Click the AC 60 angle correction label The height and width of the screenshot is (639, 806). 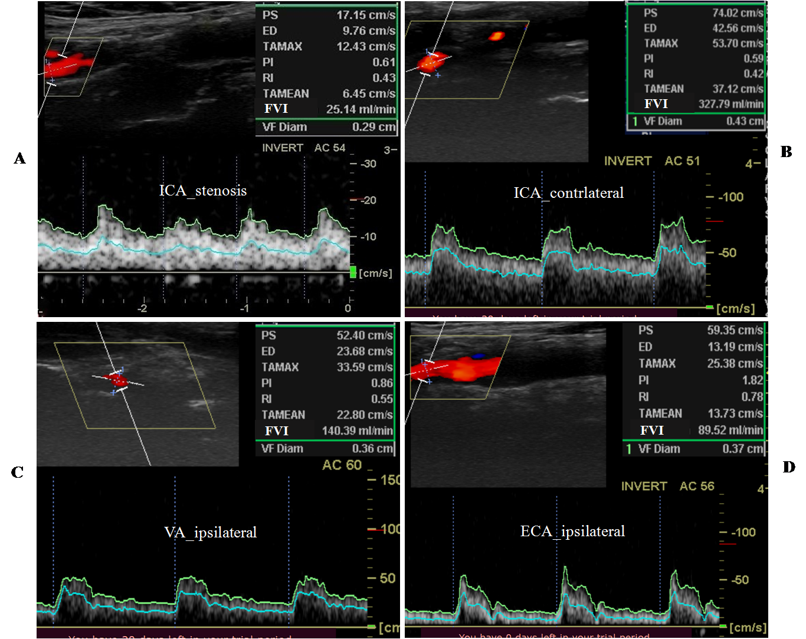coord(342,465)
